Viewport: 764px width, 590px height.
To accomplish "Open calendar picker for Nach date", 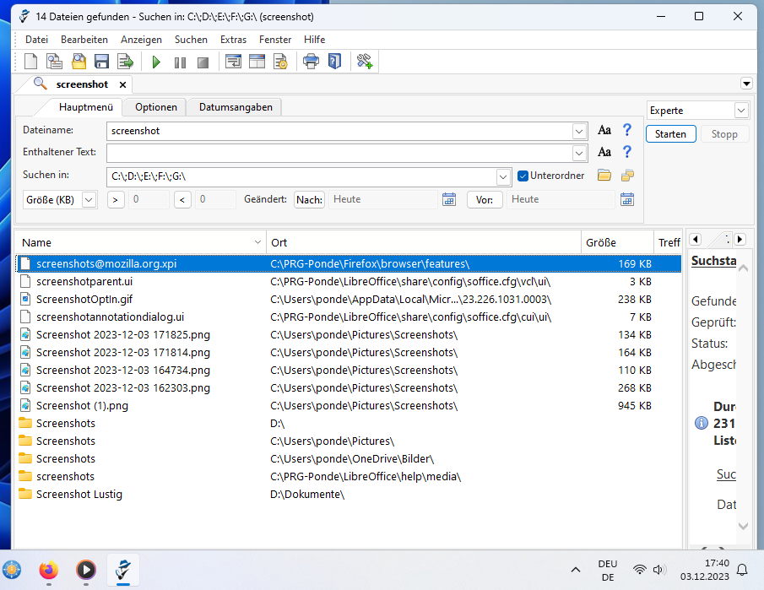I will (449, 199).
